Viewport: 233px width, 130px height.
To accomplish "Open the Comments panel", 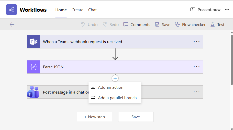I will tap(137, 24).
